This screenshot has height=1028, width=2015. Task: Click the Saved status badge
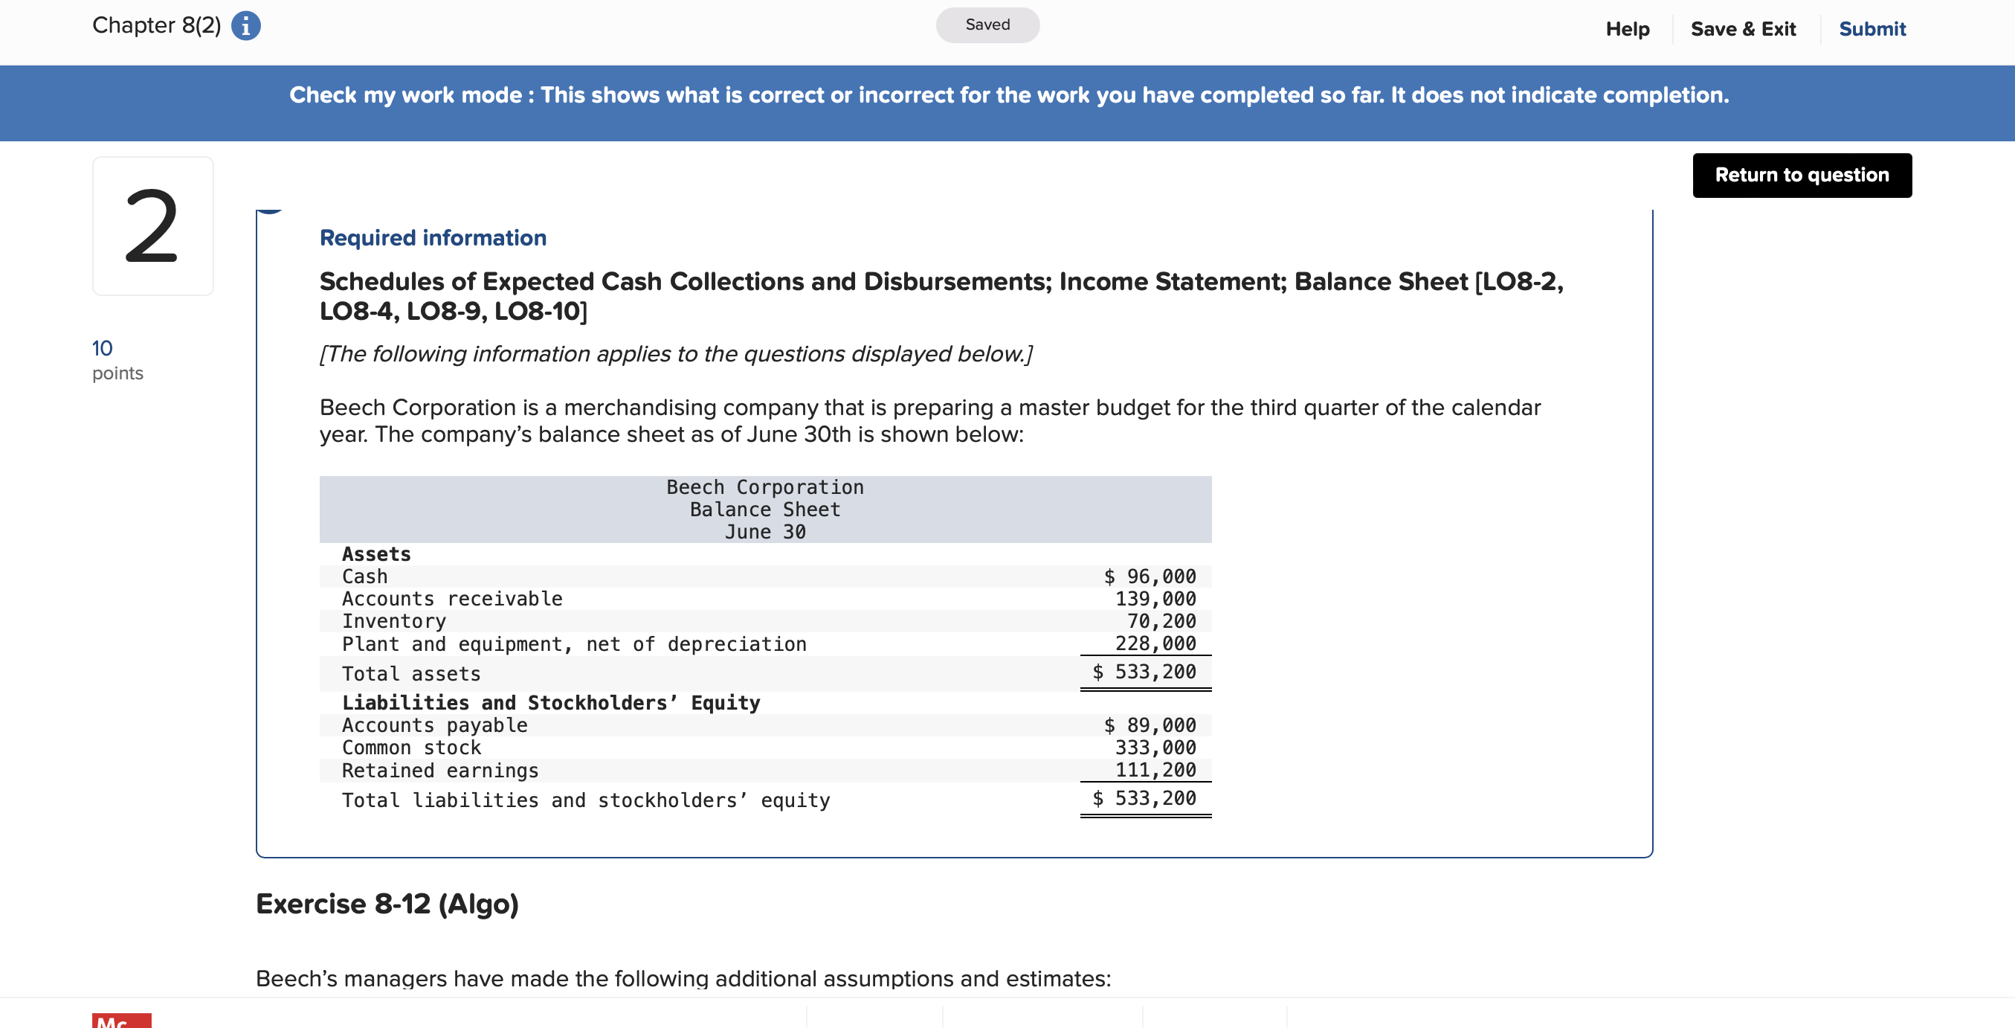click(x=987, y=25)
